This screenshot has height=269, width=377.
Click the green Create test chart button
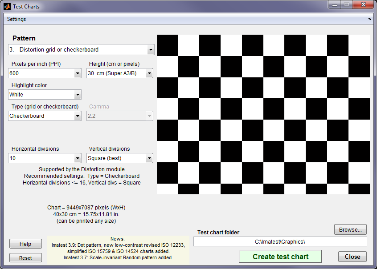(280, 257)
